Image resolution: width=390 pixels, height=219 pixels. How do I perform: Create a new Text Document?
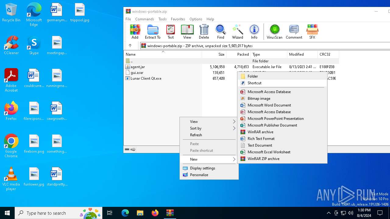click(282, 145)
